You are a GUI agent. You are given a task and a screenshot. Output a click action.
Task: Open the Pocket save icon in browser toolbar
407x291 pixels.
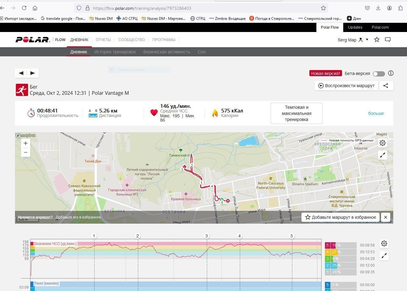coord(367,8)
